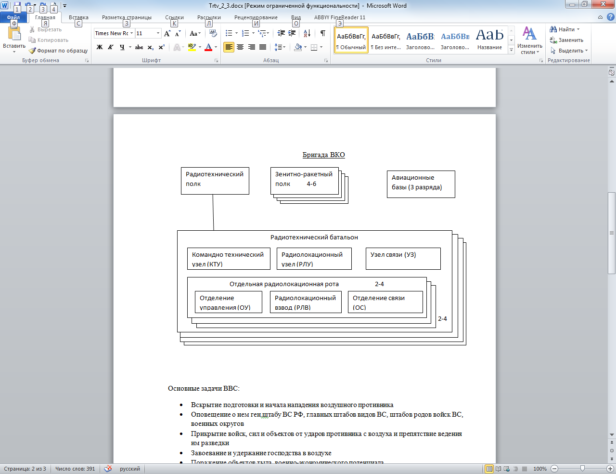Align text to the right
This screenshot has width=616, height=474.
point(251,47)
